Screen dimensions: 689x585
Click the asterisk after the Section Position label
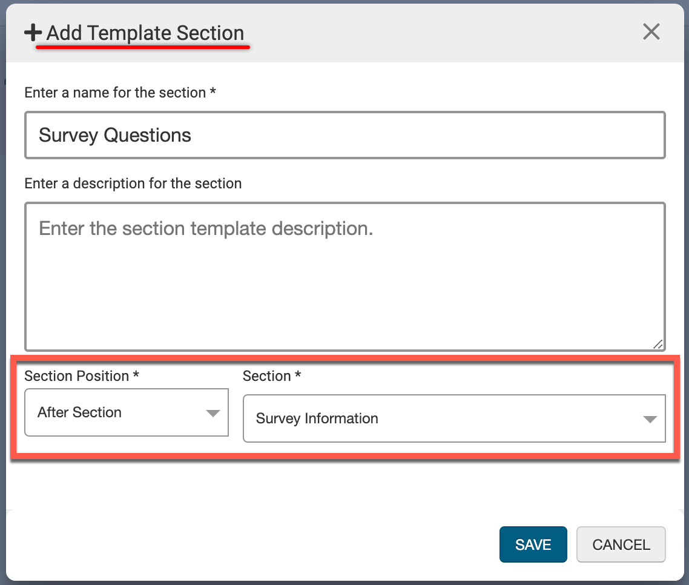tap(136, 376)
